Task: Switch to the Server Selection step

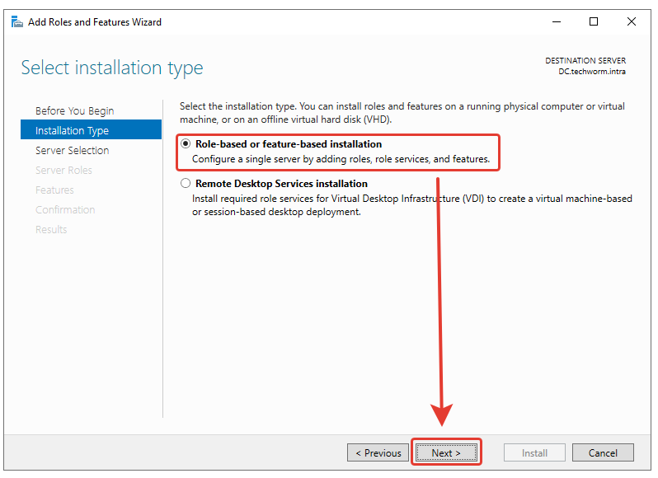Action: pos(72,151)
